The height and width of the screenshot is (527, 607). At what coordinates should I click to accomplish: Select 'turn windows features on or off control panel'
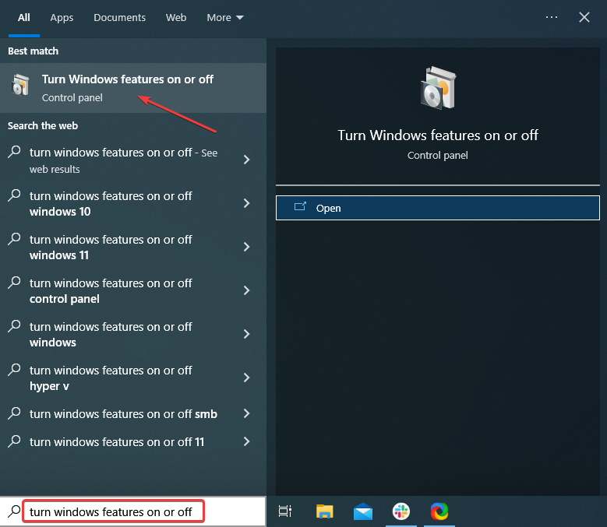click(x=133, y=291)
